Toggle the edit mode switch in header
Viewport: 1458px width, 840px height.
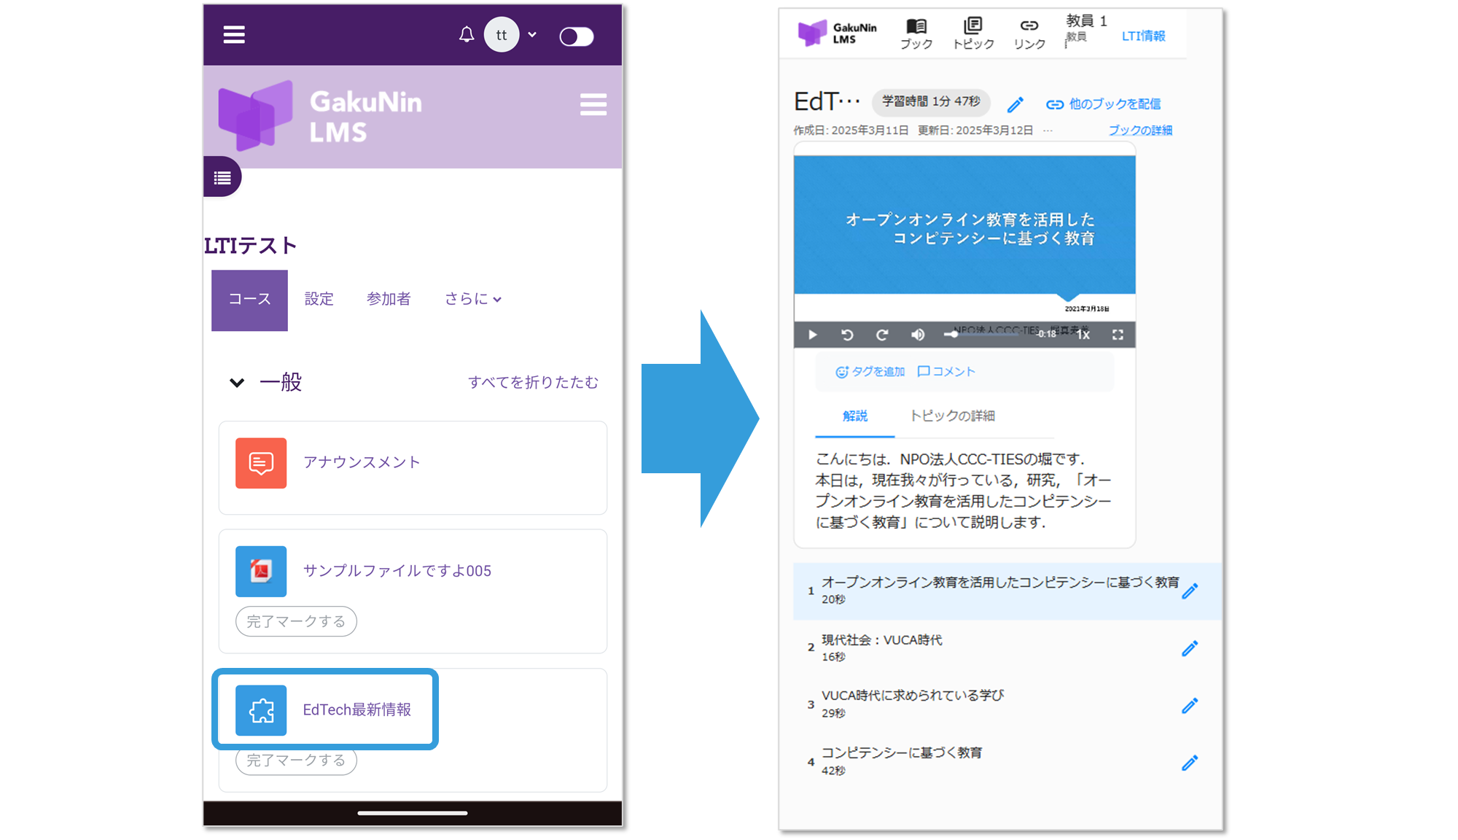click(577, 36)
